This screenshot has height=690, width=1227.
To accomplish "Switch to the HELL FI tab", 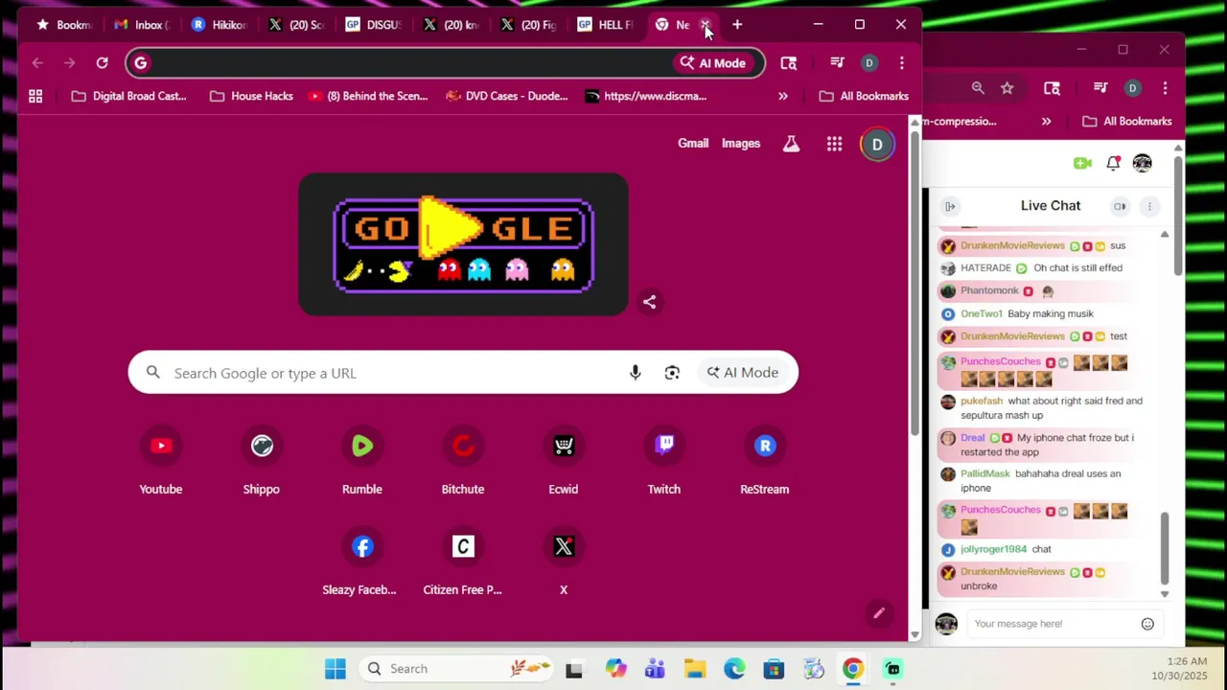I will point(606,25).
